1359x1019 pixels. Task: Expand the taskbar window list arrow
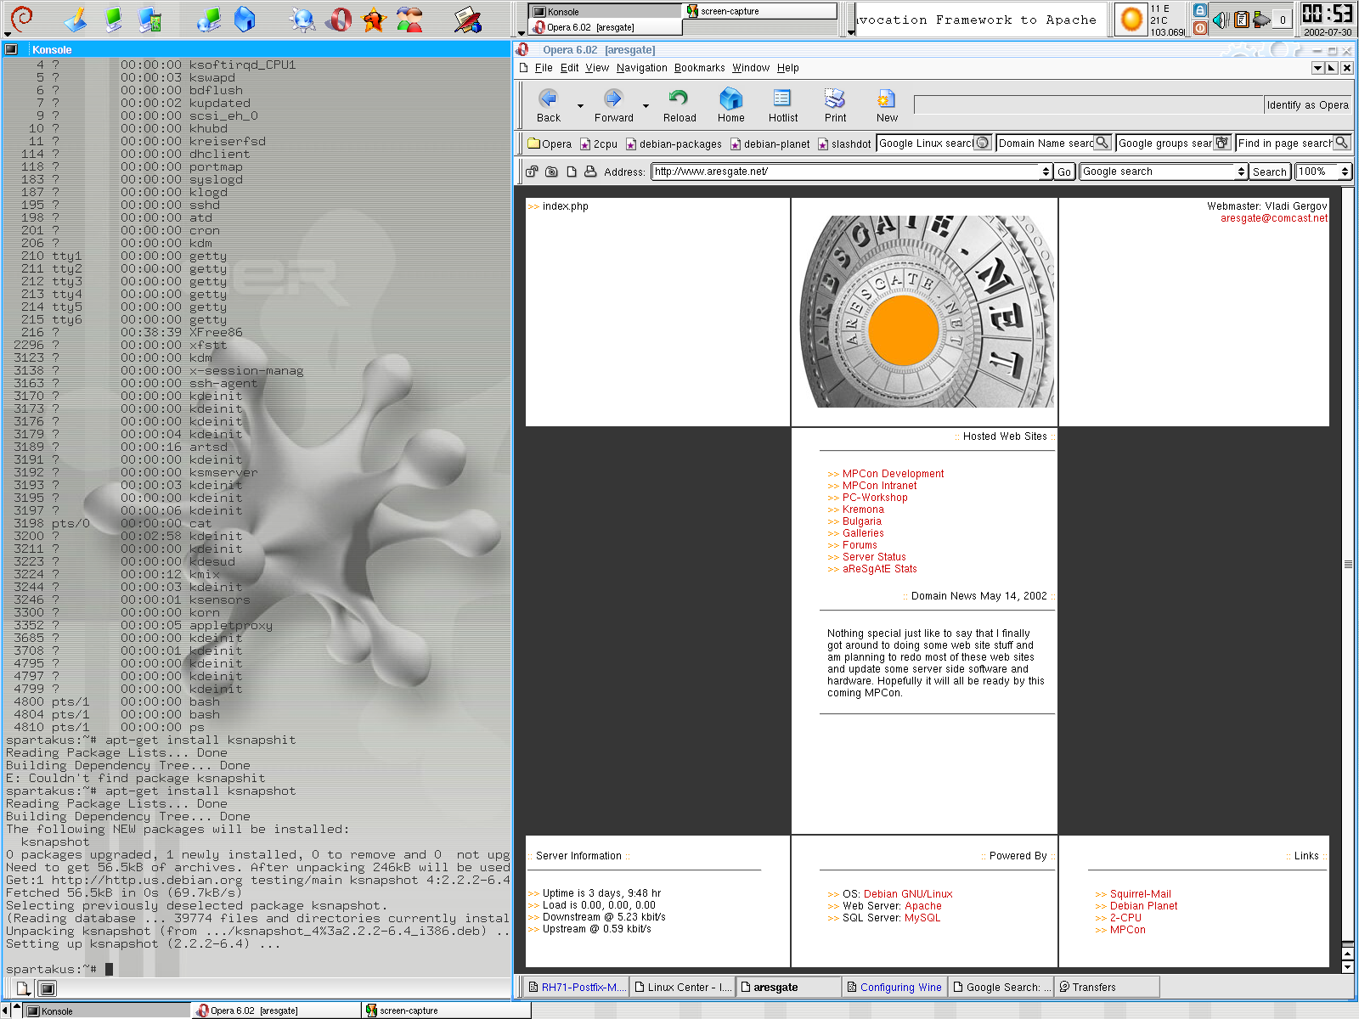521,34
